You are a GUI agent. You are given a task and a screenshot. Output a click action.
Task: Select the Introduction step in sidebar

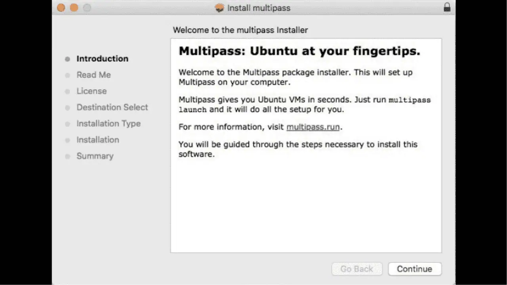[102, 59]
